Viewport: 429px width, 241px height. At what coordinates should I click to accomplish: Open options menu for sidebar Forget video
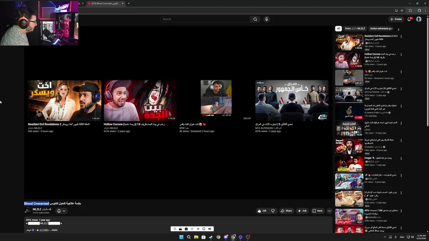(x=401, y=158)
